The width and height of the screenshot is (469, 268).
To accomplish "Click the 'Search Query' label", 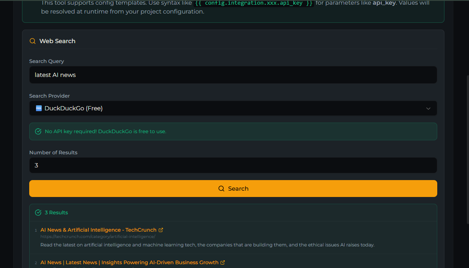I will 47,61.
